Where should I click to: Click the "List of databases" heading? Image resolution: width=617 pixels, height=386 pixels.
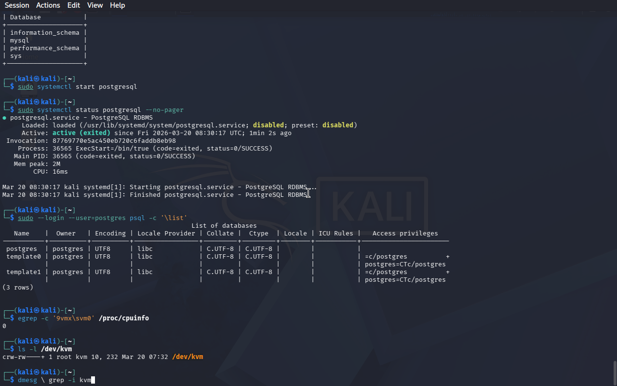tap(224, 226)
